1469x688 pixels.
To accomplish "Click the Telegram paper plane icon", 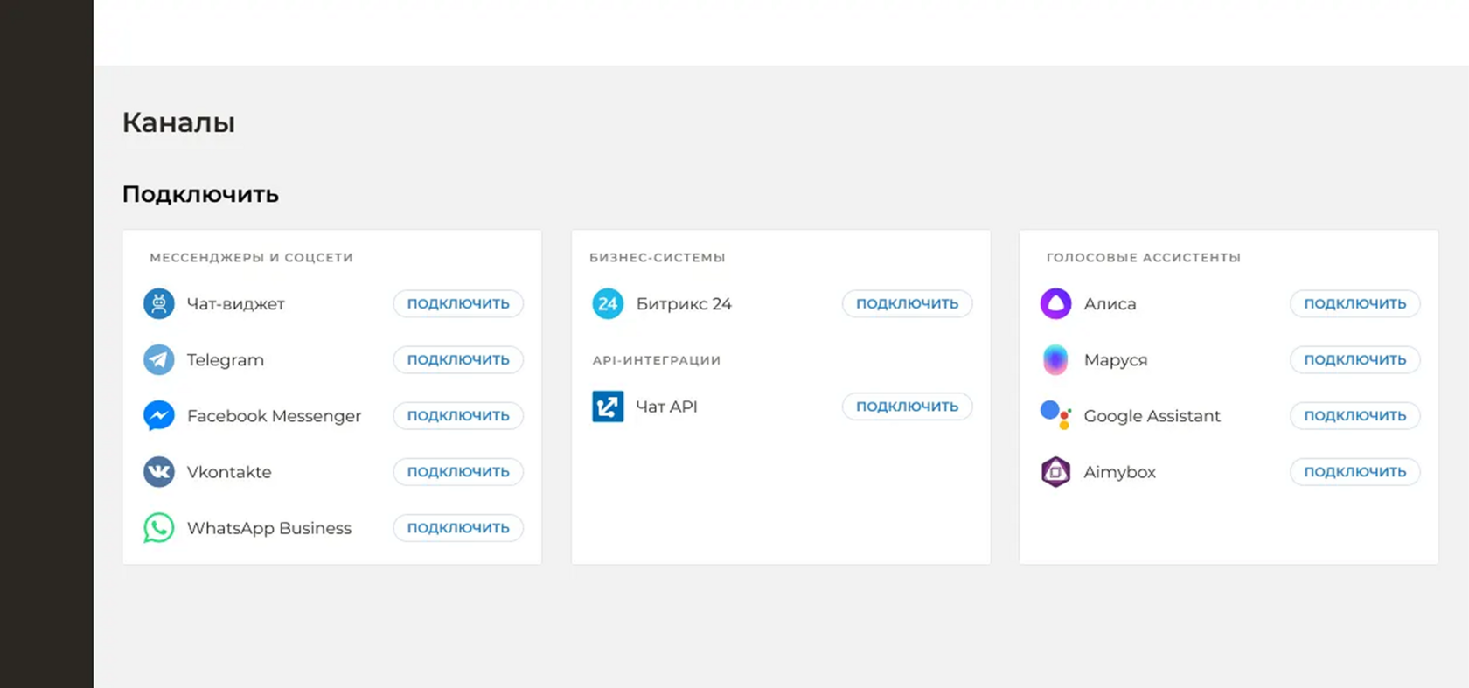I will pyautogui.click(x=159, y=359).
